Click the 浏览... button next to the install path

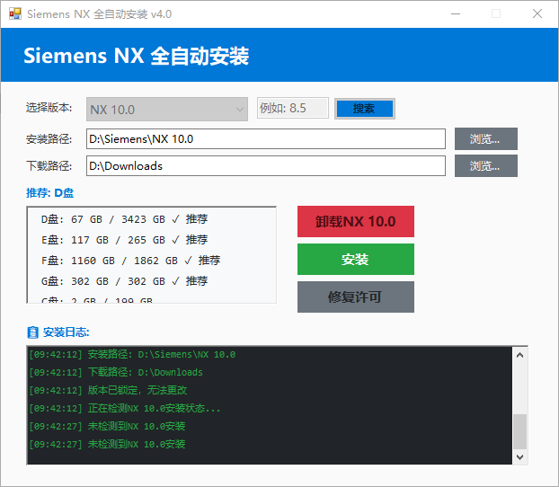486,138
